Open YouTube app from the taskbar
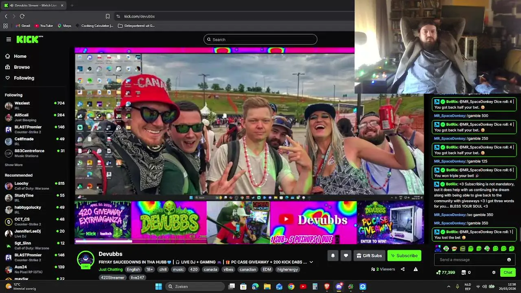This screenshot has width=521, height=293. [x=303, y=286]
